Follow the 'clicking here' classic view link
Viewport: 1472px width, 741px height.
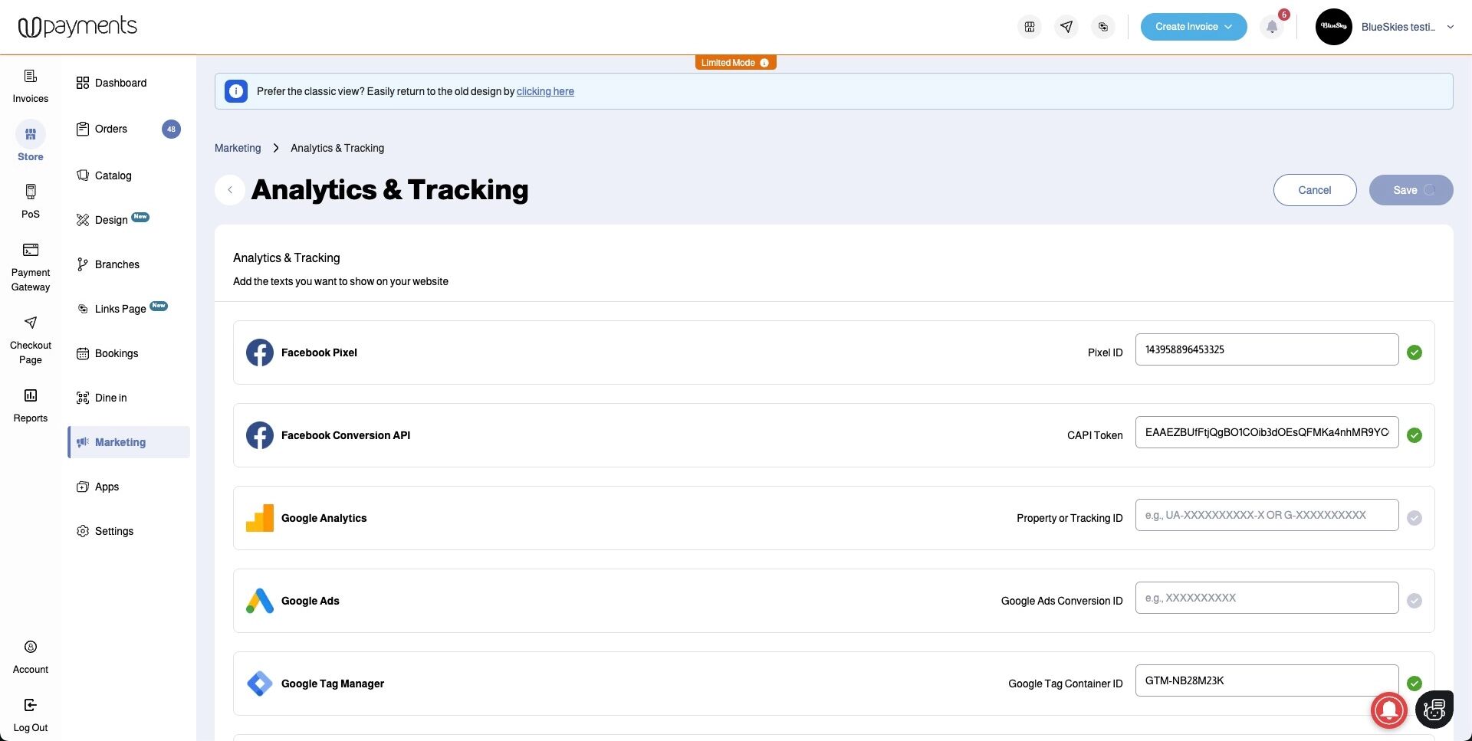coord(545,91)
